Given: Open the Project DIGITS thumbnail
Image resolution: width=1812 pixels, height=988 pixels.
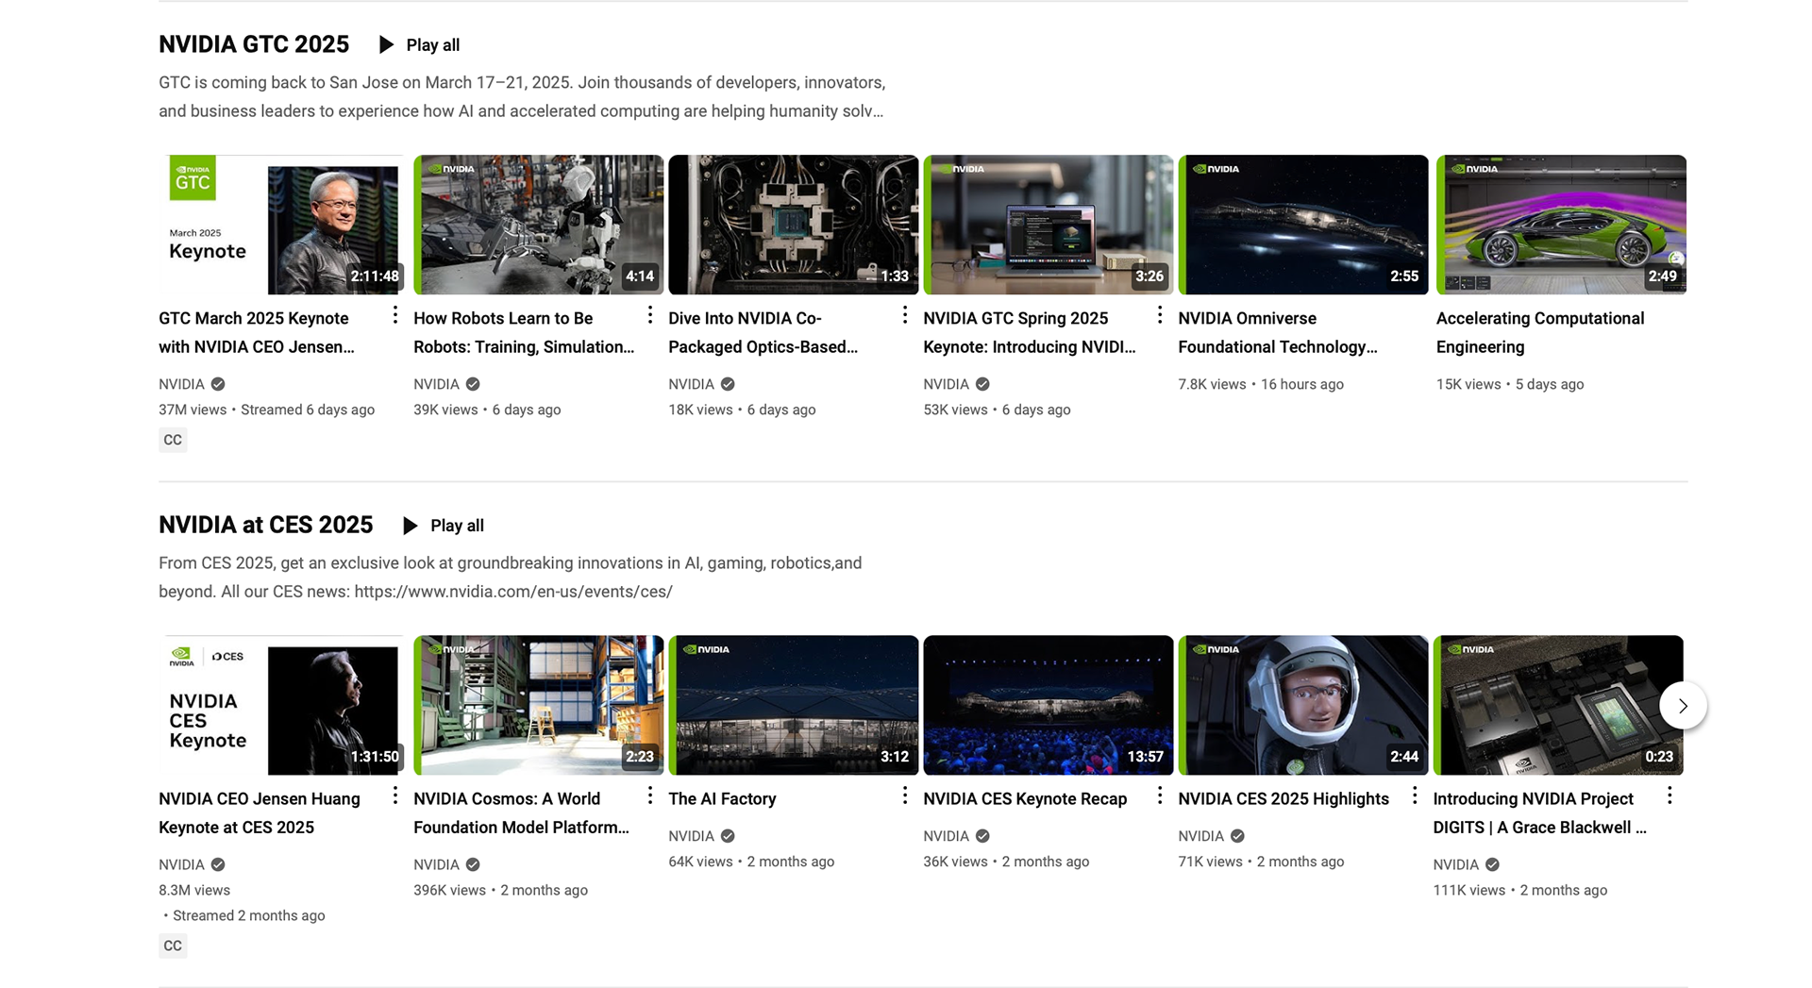Looking at the screenshot, I should [x=1557, y=705].
